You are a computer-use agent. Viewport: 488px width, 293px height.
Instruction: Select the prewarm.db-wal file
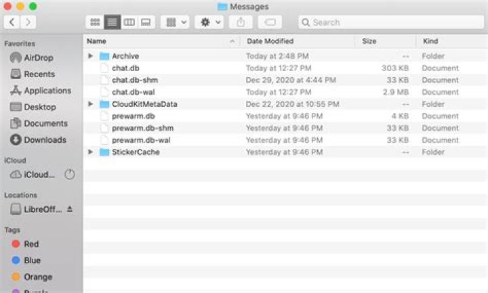coord(141,140)
